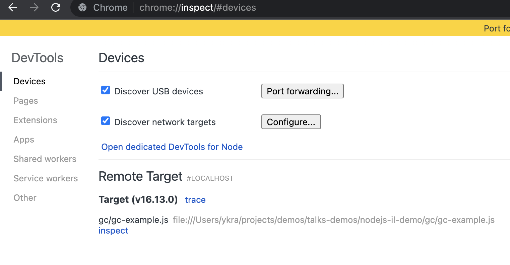Switch to the Pages section
510x265 pixels.
pos(26,101)
